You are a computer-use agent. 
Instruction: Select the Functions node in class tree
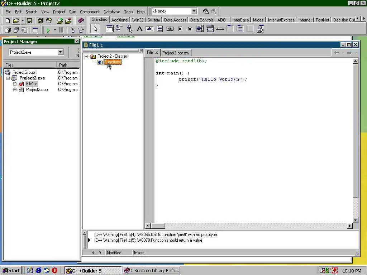click(x=113, y=62)
